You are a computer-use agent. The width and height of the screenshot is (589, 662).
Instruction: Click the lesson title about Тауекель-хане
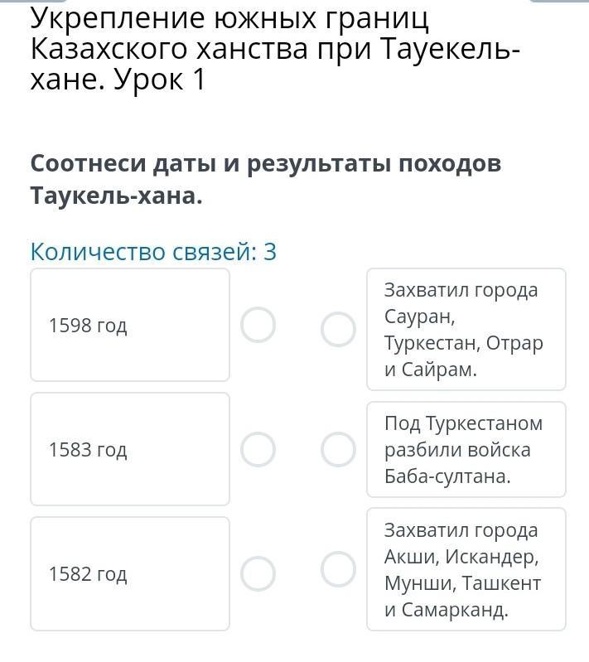pos(275,49)
